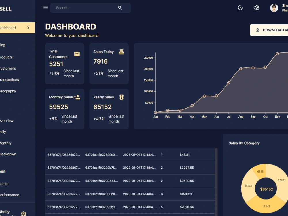Click the table vertical scrollbar
The image size is (288, 216).
click(216, 182)
